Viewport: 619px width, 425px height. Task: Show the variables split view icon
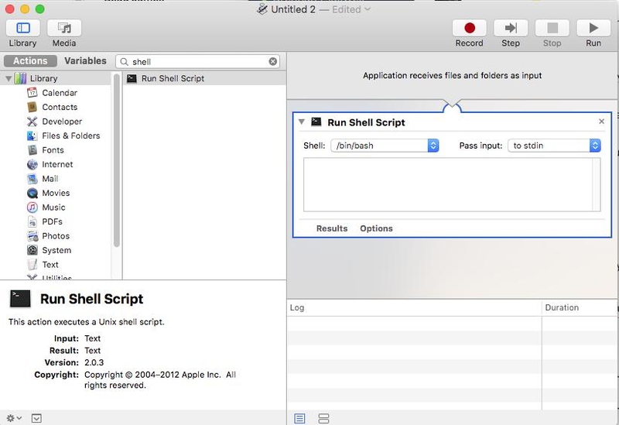pos(323,418)
